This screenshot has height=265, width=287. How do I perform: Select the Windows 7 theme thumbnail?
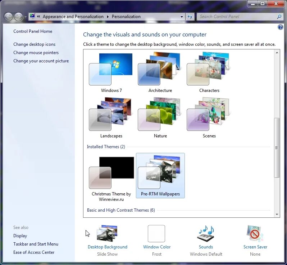pyautogui.click(x=111, y=72)
